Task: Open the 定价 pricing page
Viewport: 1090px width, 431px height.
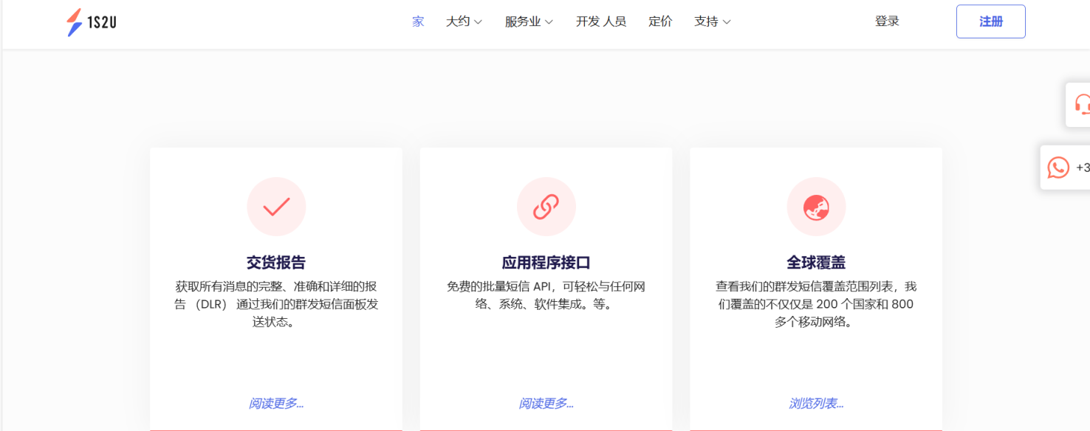Action: click(660, 22)
